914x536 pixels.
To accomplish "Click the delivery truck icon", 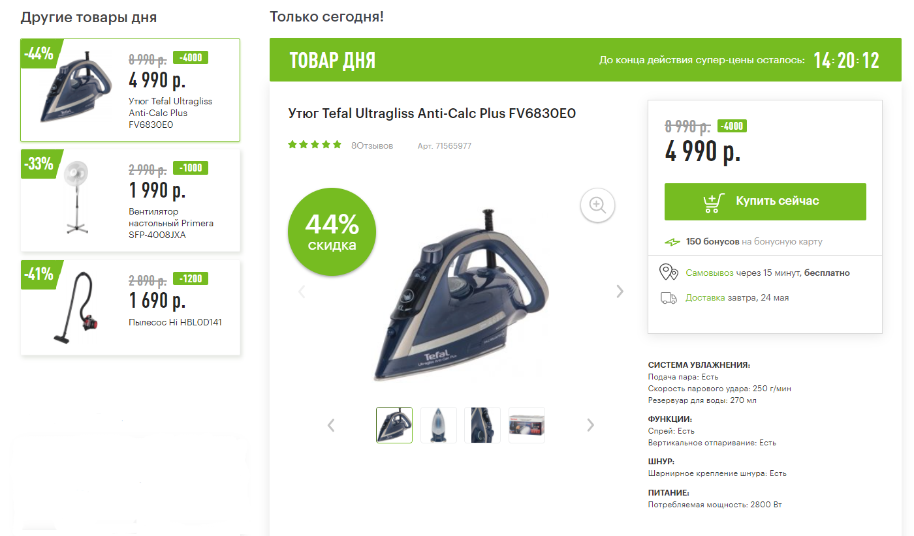I will (x=669, y=298).
